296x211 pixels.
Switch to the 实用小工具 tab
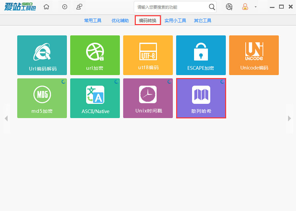(x=175, y=20)
